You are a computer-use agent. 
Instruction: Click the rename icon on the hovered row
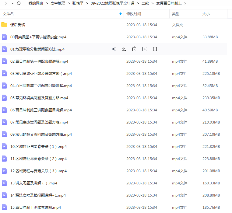145,49
